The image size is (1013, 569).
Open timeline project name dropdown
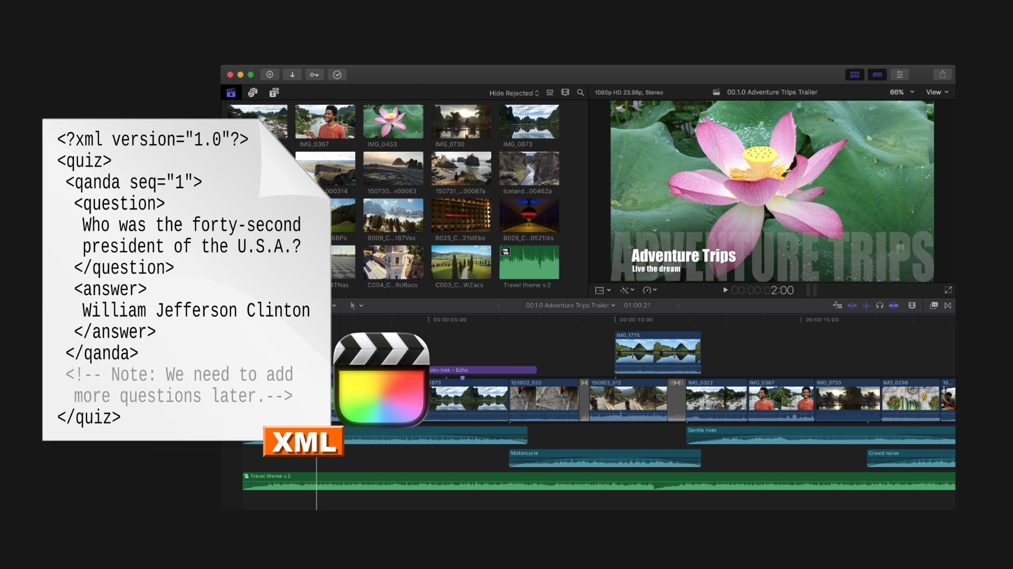[x=570, y=306]
